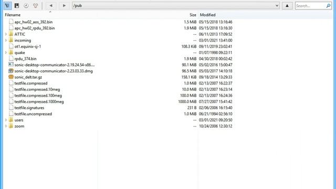Select file name rpdu_374.bin
The width and height of the screenshot is (336, 189).
[x=26, y=59]
